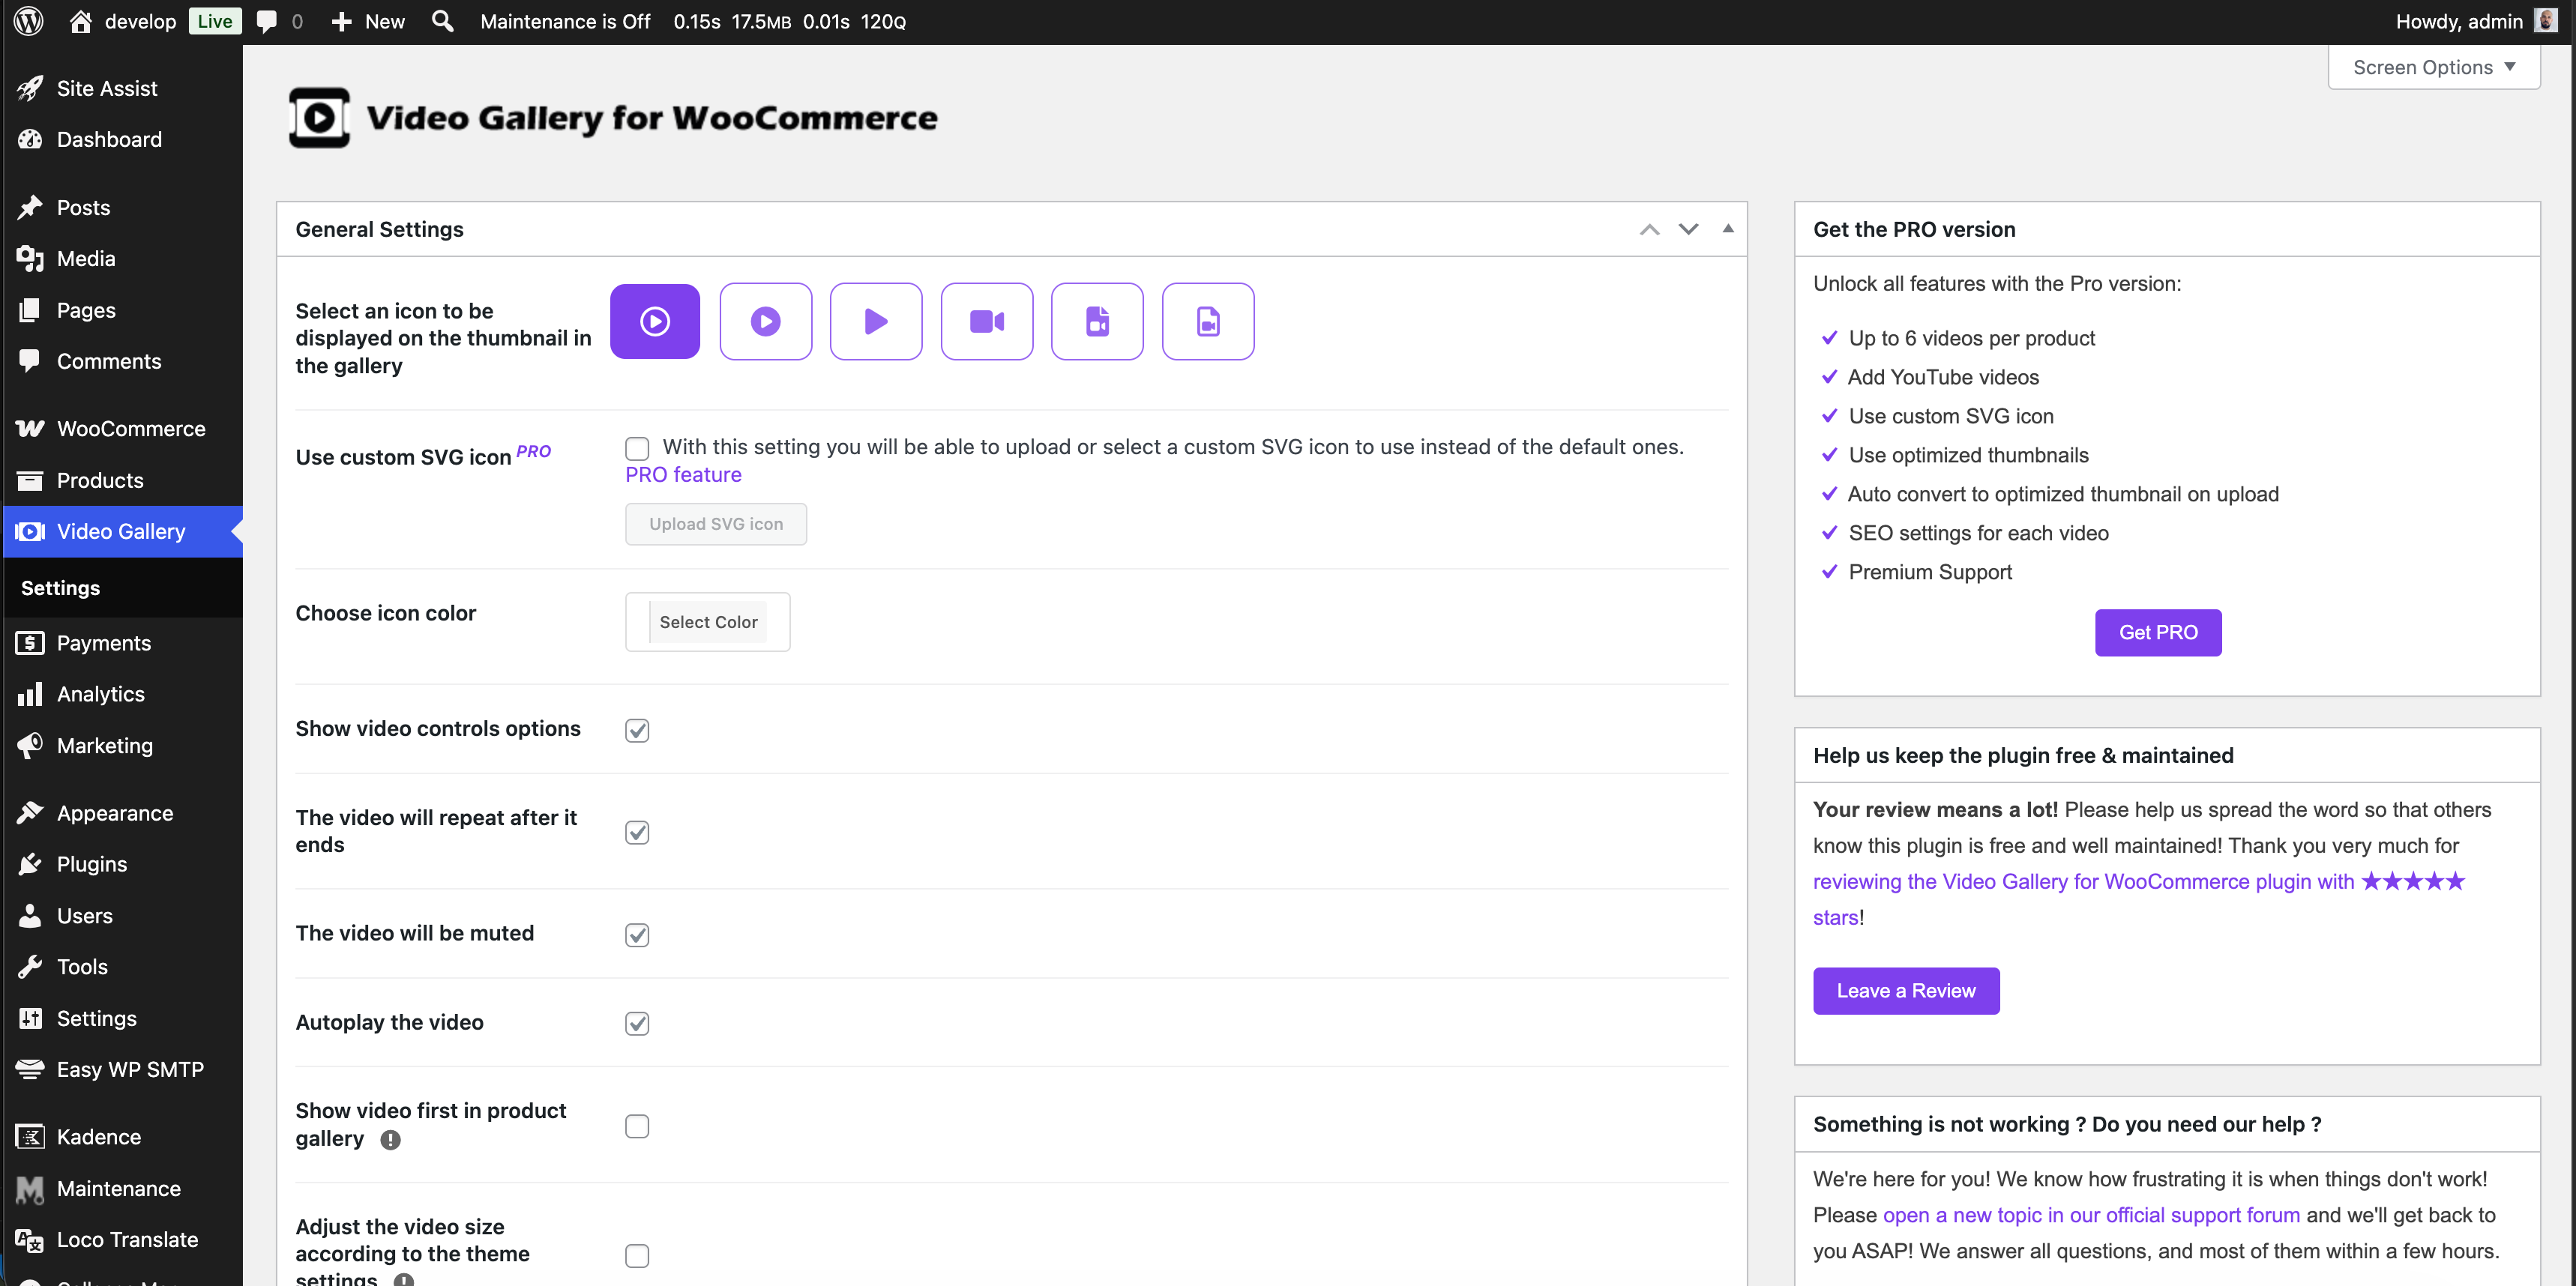Image resolution: width=2576 pixels, height=1286 pixels.
Task: Disable Show video controls options
Action: coord(637,731)
